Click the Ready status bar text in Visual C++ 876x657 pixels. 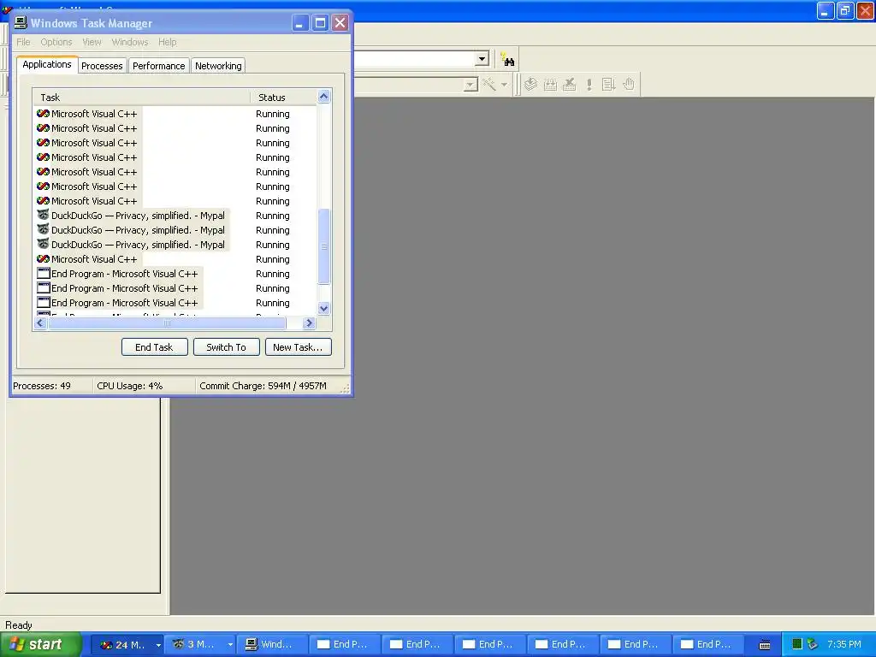coord(19,625)
